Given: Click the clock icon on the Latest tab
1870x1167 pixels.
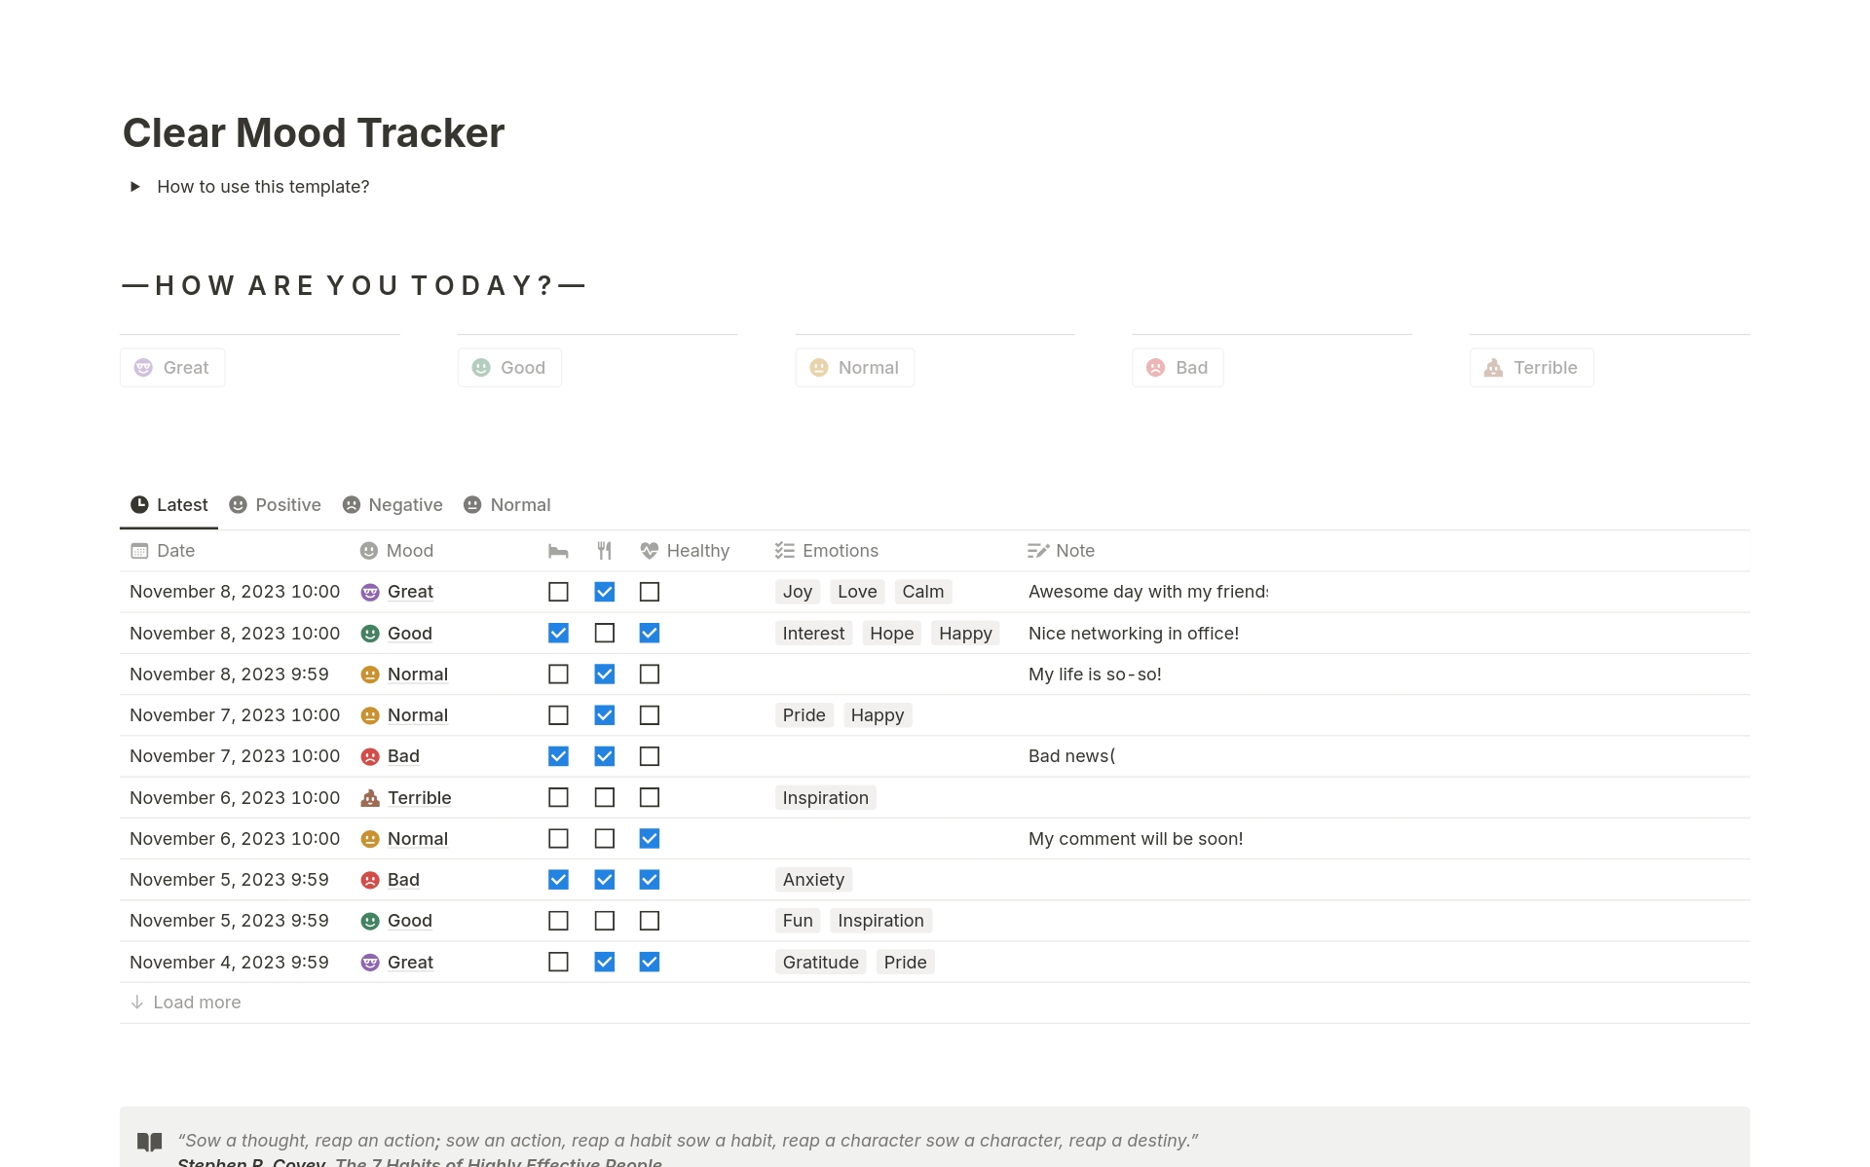Looking at the screenshot, I should click(140, 504).
